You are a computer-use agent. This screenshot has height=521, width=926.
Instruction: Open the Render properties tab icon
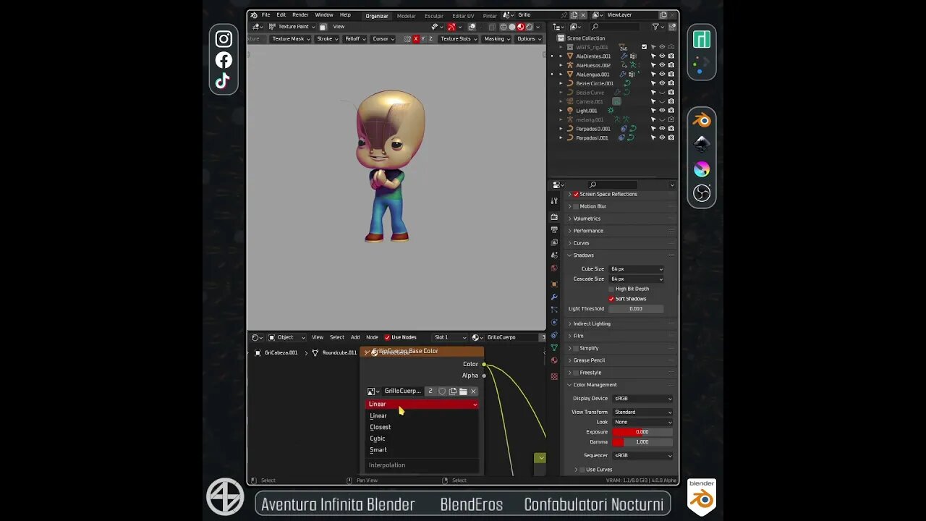point(554,216)
